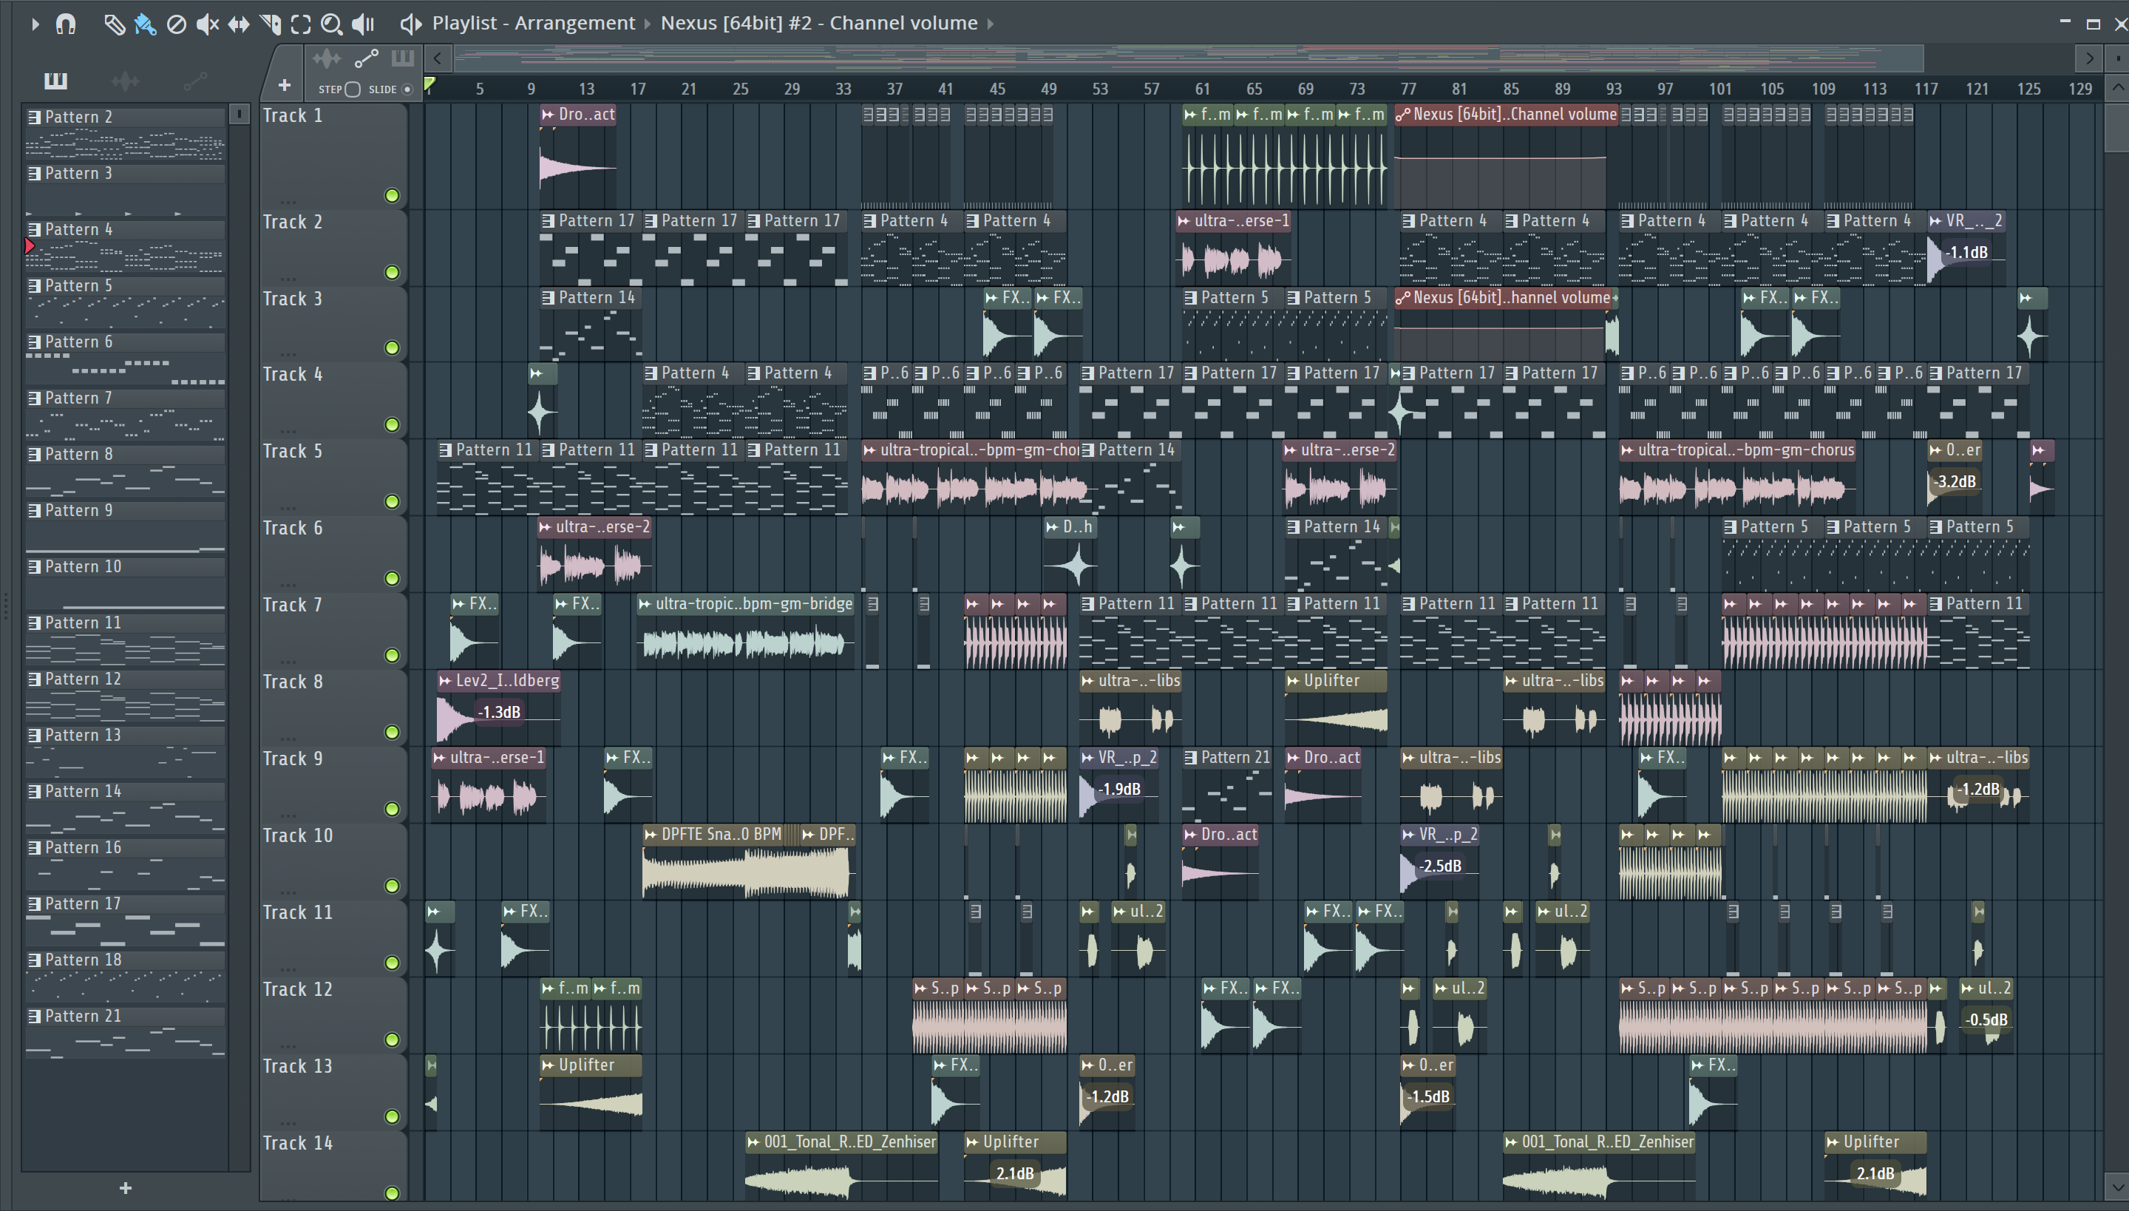Viewport: 2129px width, 1211px height.
Task: Click the playlist vertical scrollbar thumb
Action: point(2117,127)
